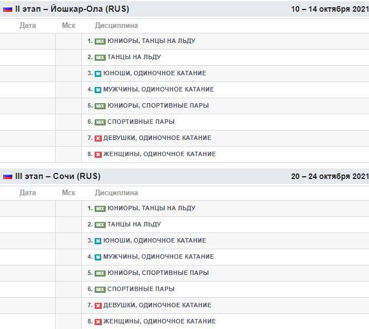The height and width of the screenshot is (329, 369).
Task: Click MIX badge for Юниоры, спортивные пары in Йошкар-Ола
Action: pyautogui.click(x=100, y=106)
